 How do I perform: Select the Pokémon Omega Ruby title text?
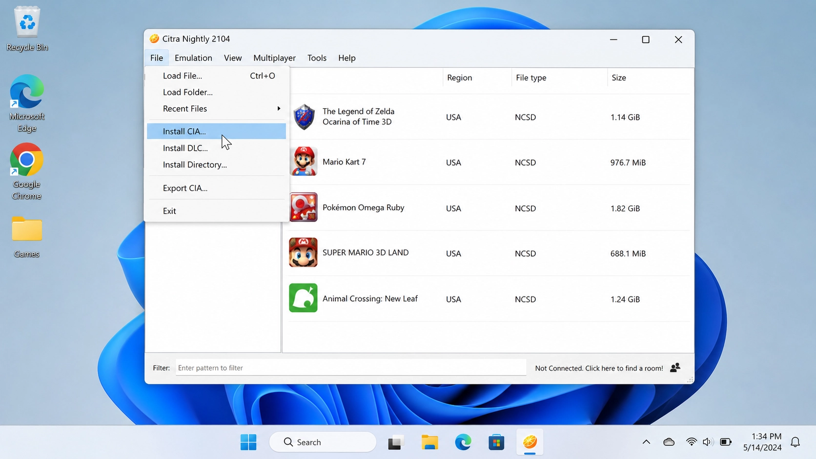(363, 208)
